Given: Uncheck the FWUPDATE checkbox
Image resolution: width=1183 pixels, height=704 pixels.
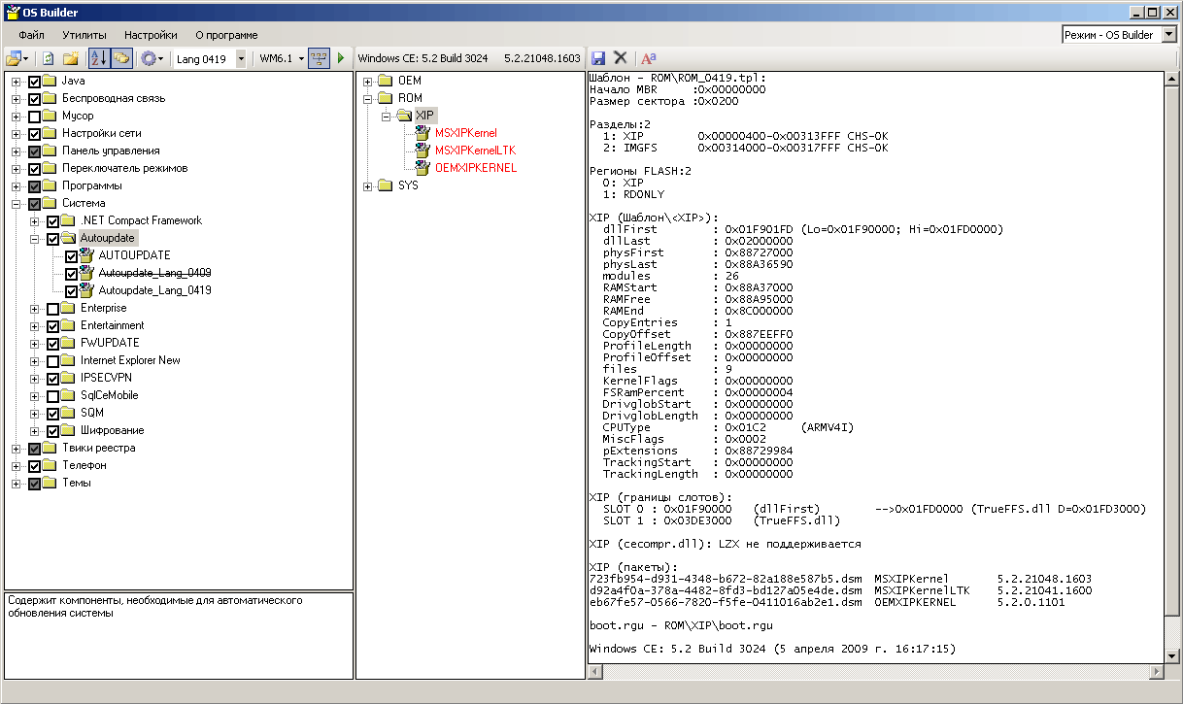Looking at the screenshot, I should [53, 343].
